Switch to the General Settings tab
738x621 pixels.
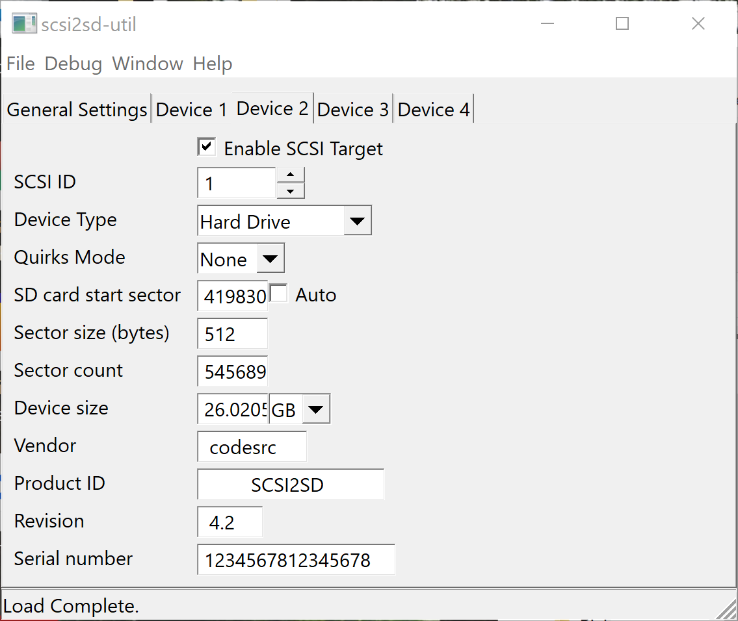[x=77, y=109]
